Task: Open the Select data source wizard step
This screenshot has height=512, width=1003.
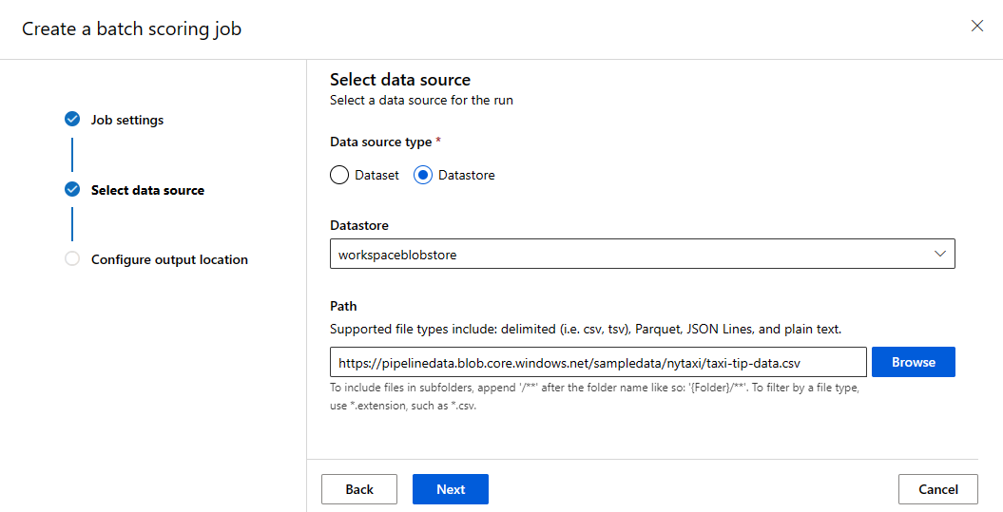Action: point(147,190)
